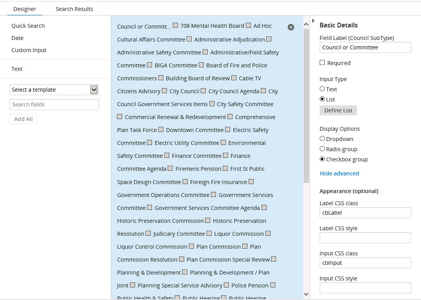Click the Define List button
This screenshot has width=421, height=300.
click(338, 110)
